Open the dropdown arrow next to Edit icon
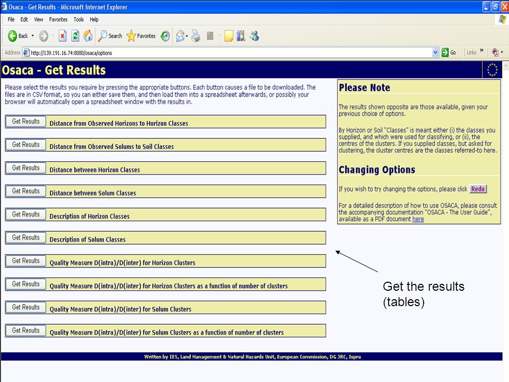Screen dimensions: 509x382 [x=220, y=36]
